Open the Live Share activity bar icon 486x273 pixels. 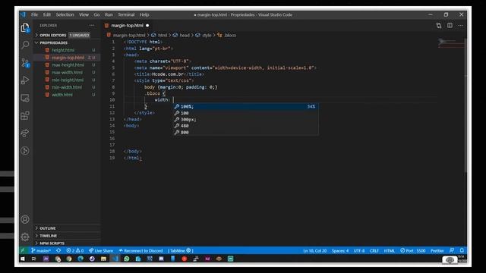pos(25,133)
